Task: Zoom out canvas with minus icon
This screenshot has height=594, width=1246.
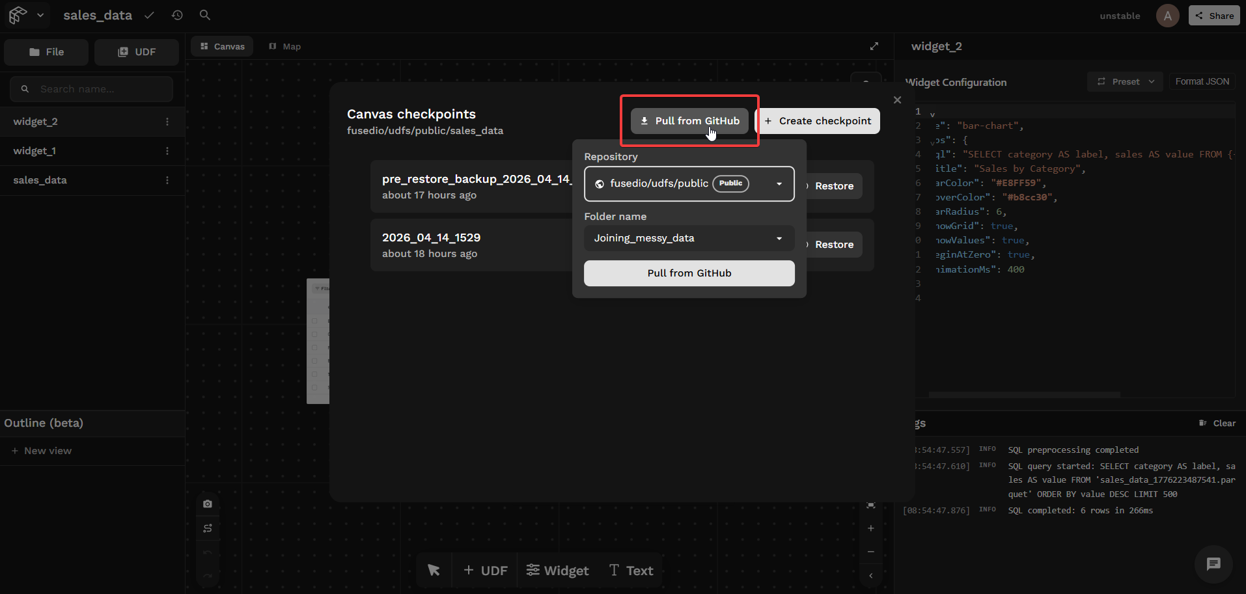Action: point(871,552)
